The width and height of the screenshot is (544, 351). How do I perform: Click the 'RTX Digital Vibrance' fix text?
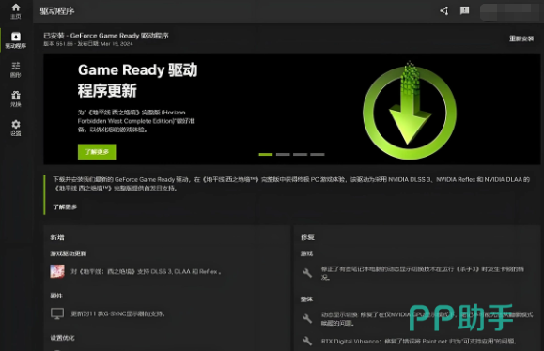[419, 342]
